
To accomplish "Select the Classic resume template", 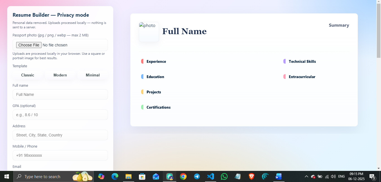I will (28, 75).
